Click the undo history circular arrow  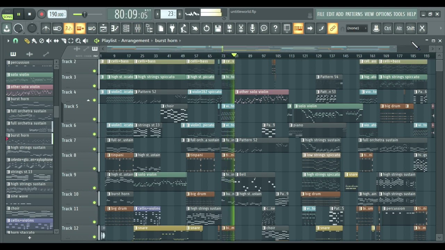[207, 28]
